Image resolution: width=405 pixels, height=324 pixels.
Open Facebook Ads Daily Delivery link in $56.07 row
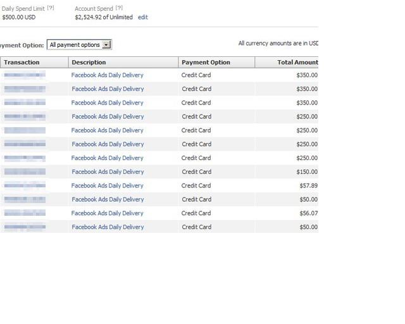click(x=107, y=213)
